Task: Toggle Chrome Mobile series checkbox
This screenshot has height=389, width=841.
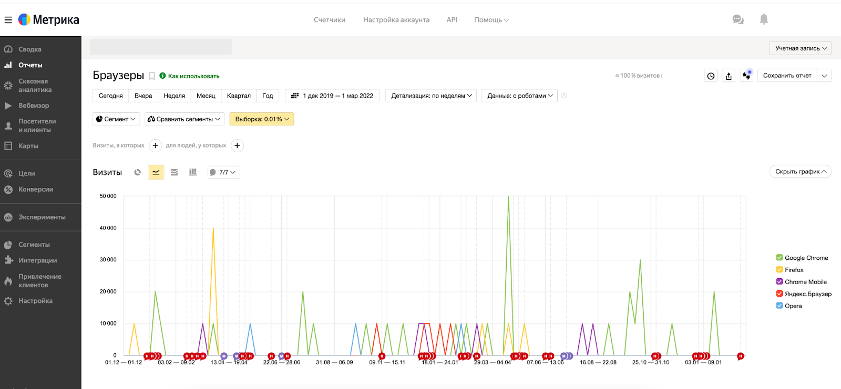Action: [x=780, y=281]
